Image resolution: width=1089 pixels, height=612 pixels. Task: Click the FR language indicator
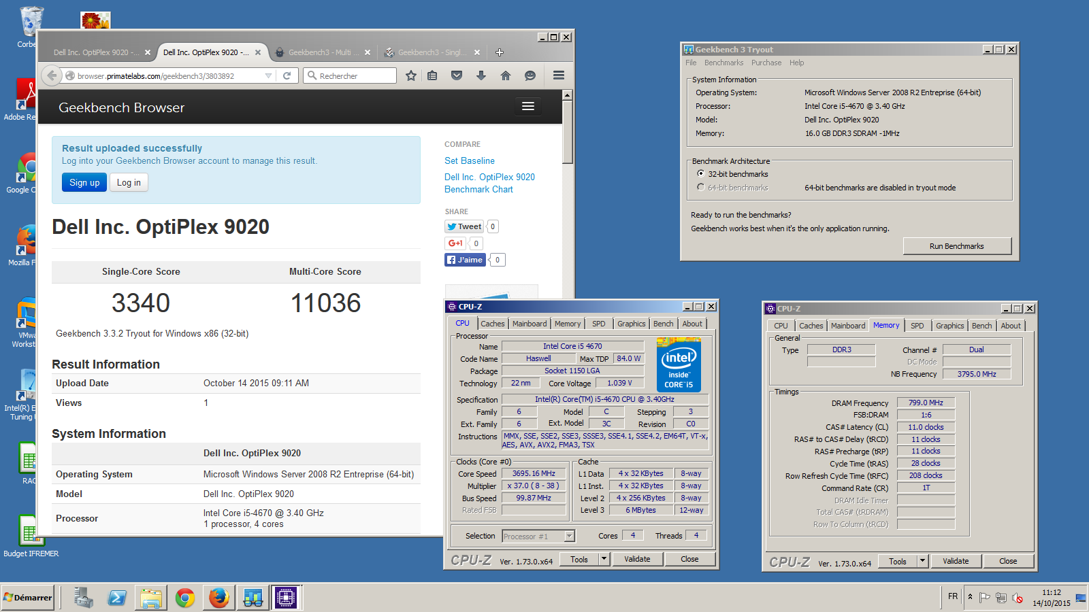point(953,596)
